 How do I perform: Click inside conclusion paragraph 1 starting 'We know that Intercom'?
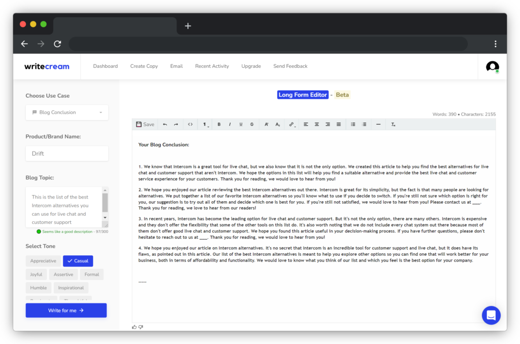click(x=313, y=173)
